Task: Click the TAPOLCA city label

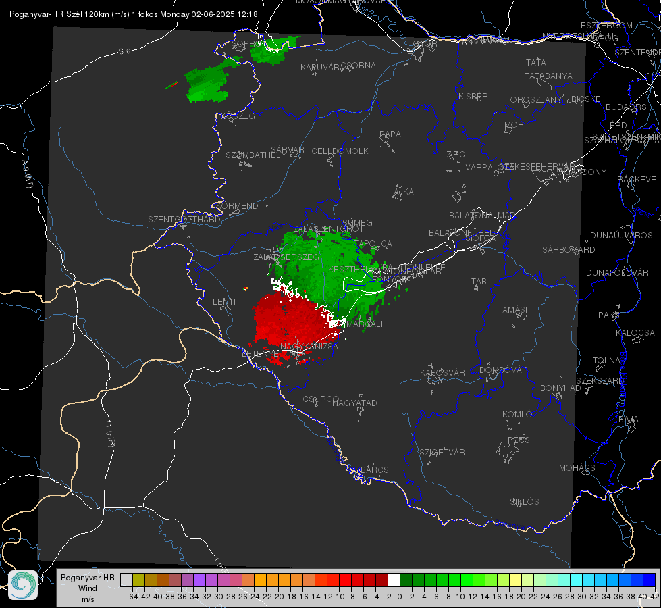Action: pos(373,244)
